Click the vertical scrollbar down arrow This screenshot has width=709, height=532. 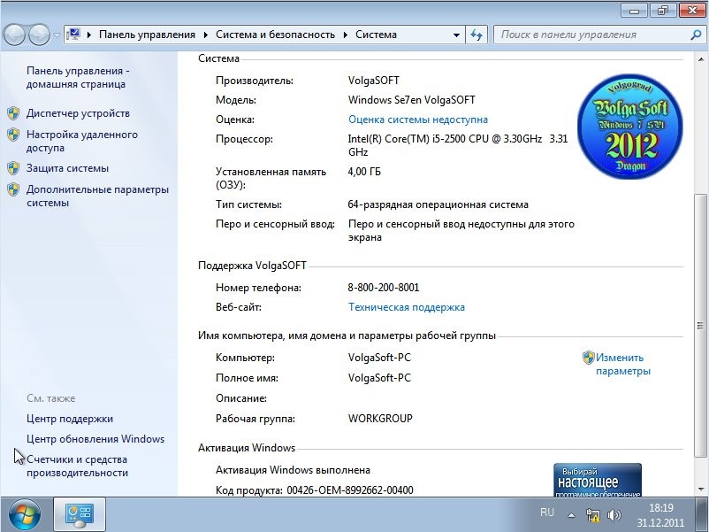pos(701,489)
